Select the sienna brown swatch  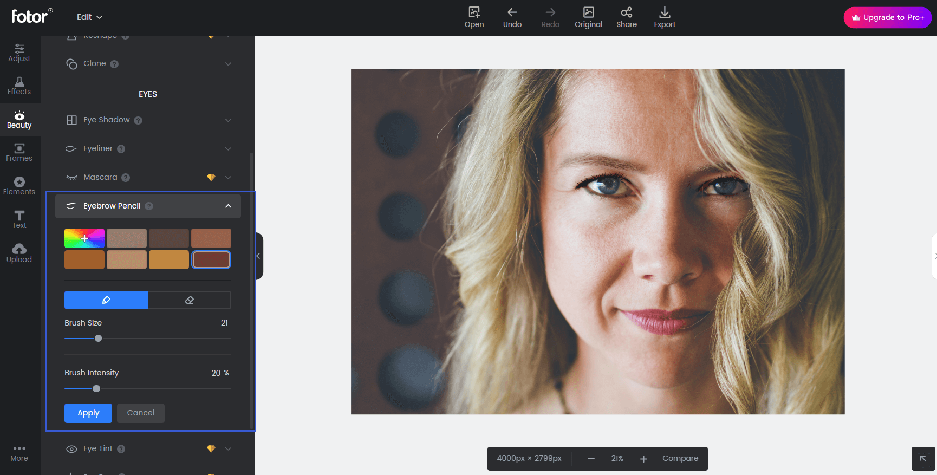211,238
